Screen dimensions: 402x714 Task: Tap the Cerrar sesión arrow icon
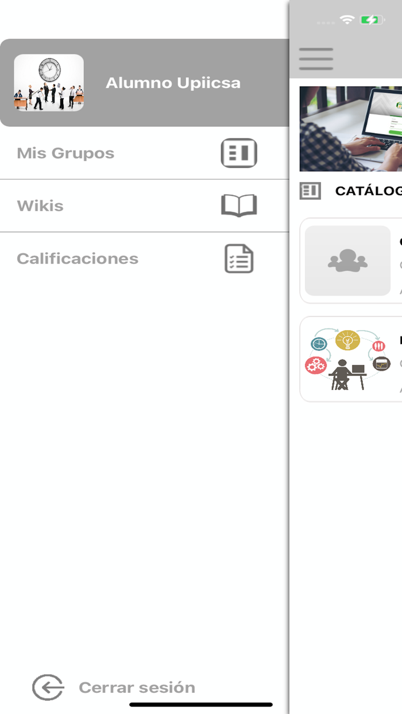pyautogui.click(x=48, y=687)
